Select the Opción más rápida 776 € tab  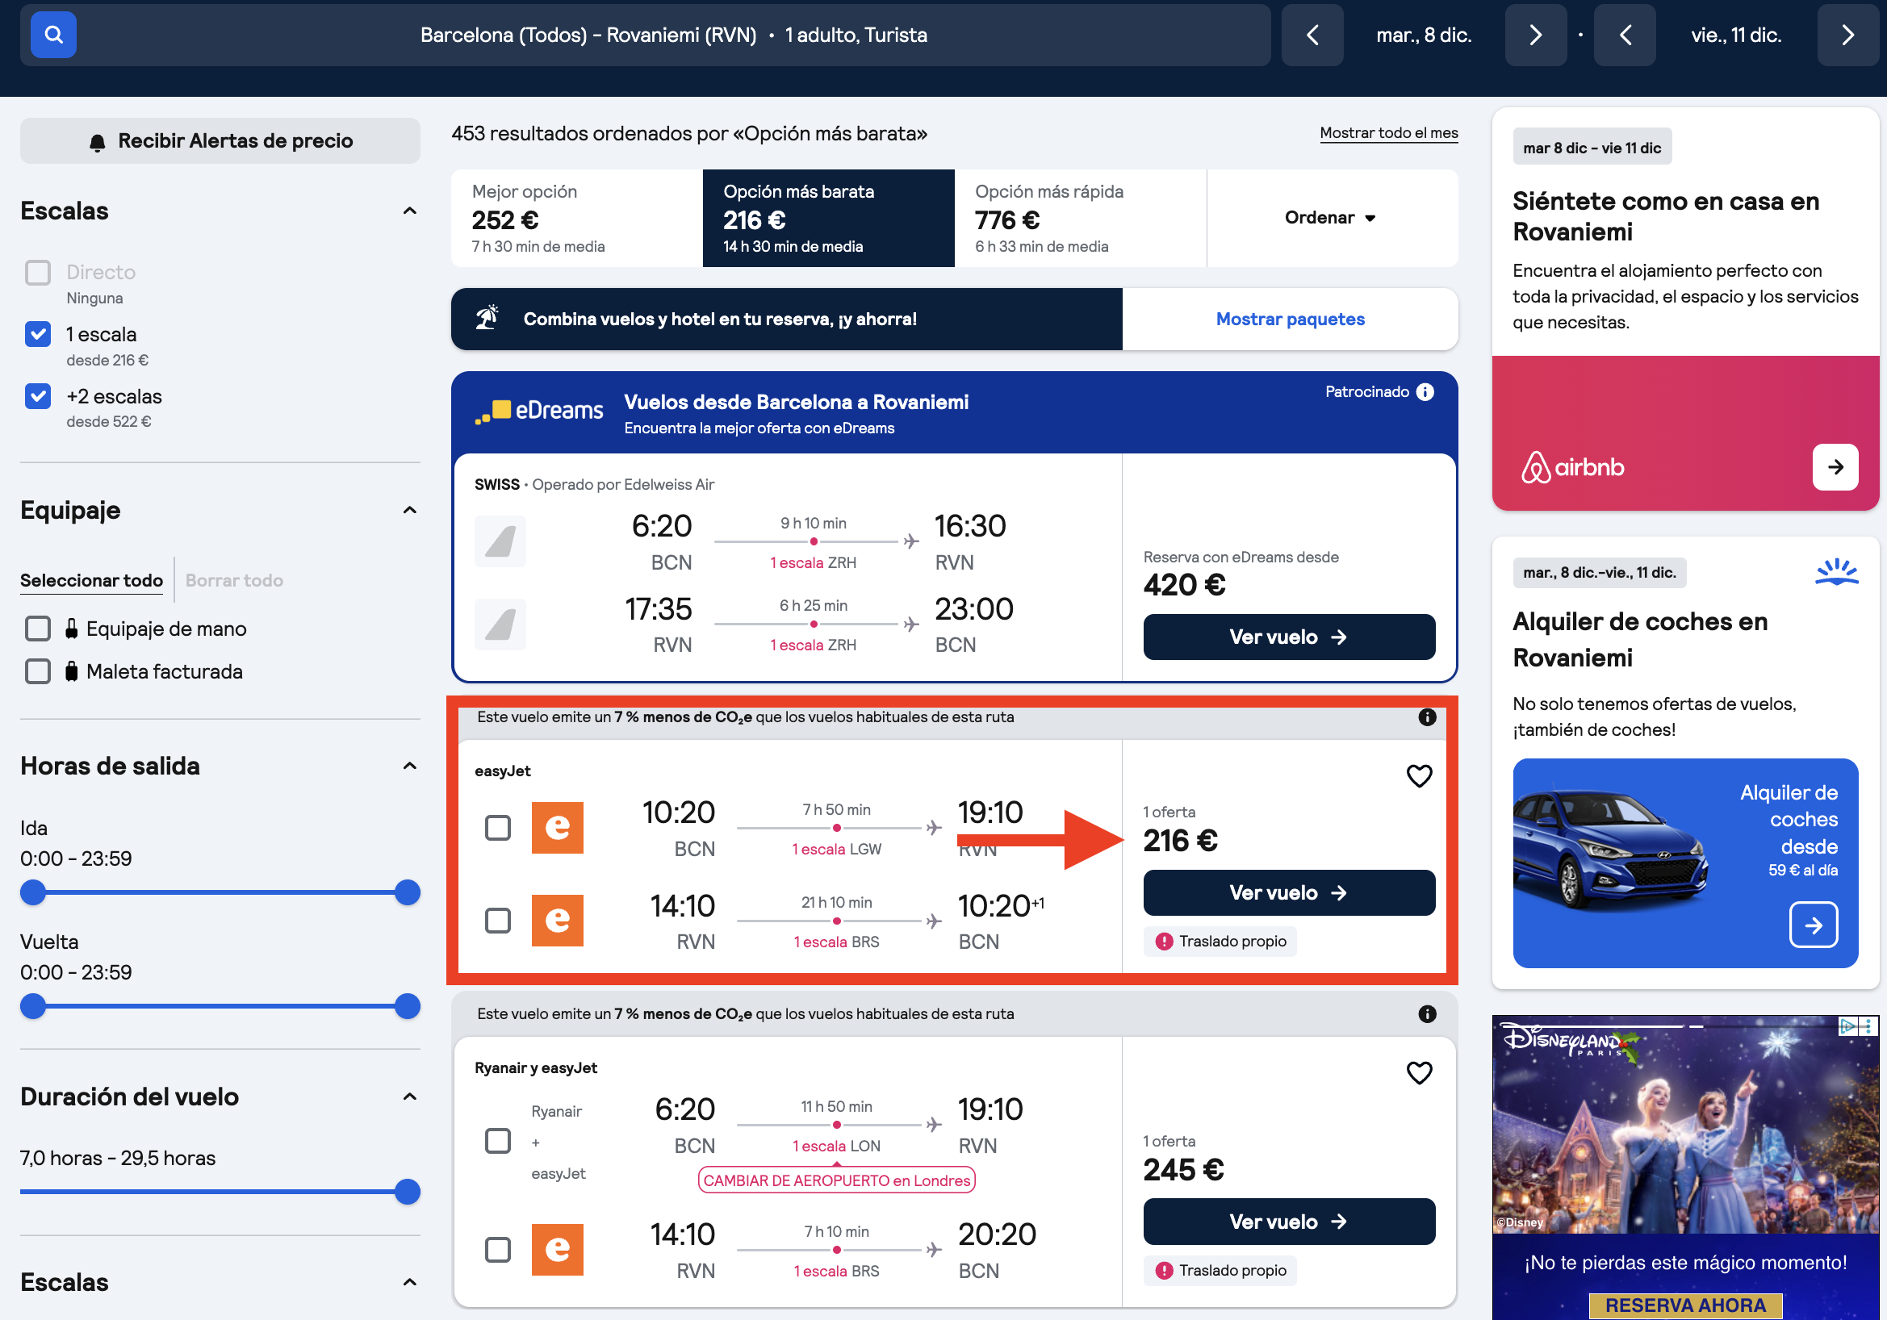[1080, 218]
